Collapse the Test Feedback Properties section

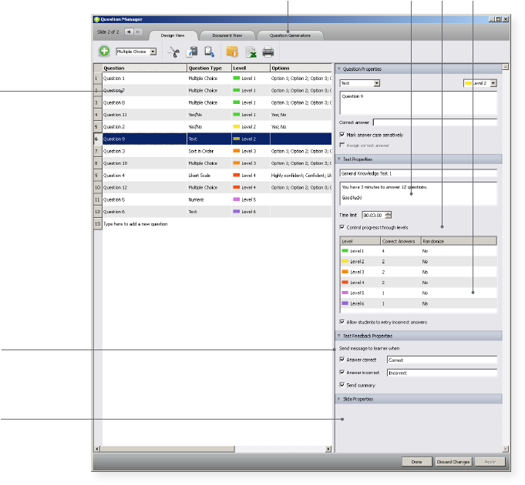[339, 336]
